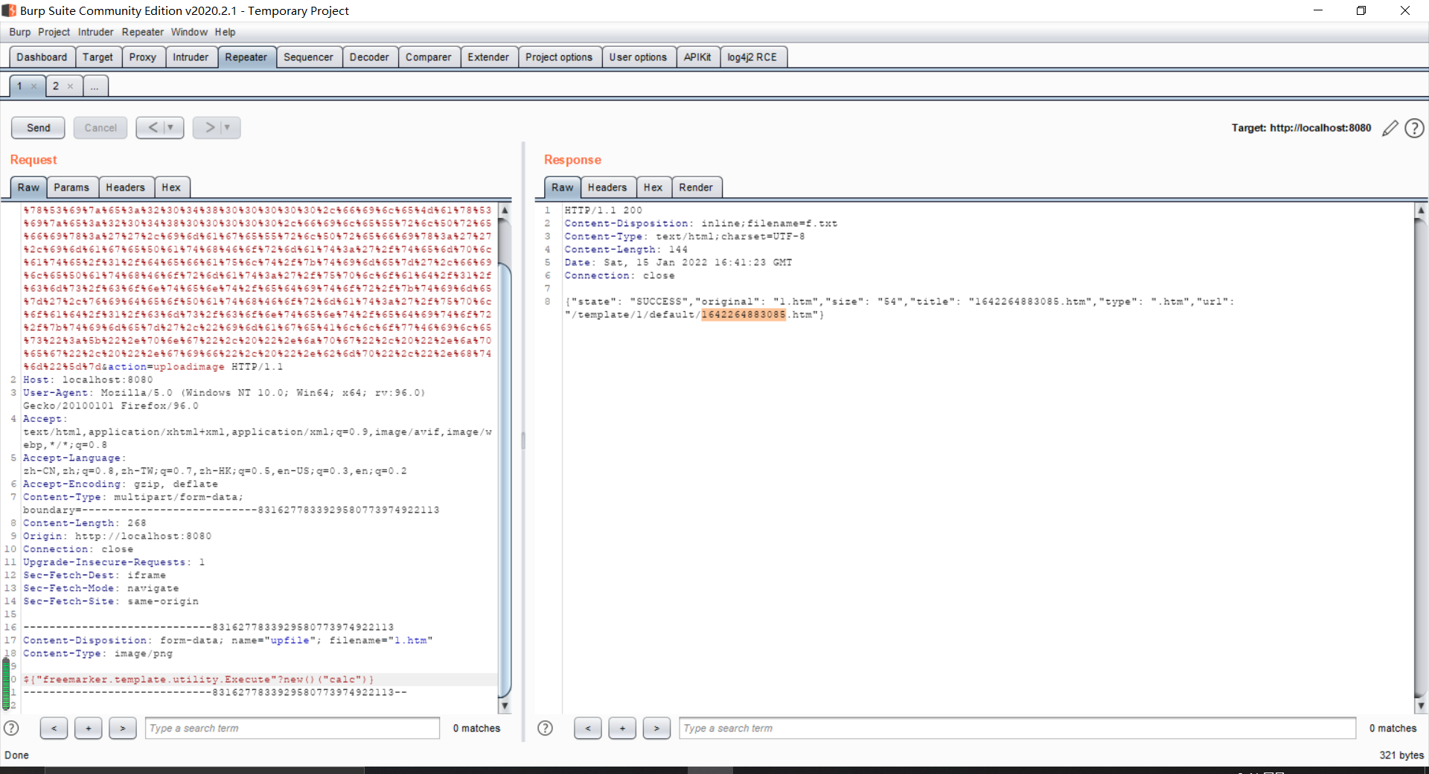Switch to the Decoder tab

coord(369,57)
